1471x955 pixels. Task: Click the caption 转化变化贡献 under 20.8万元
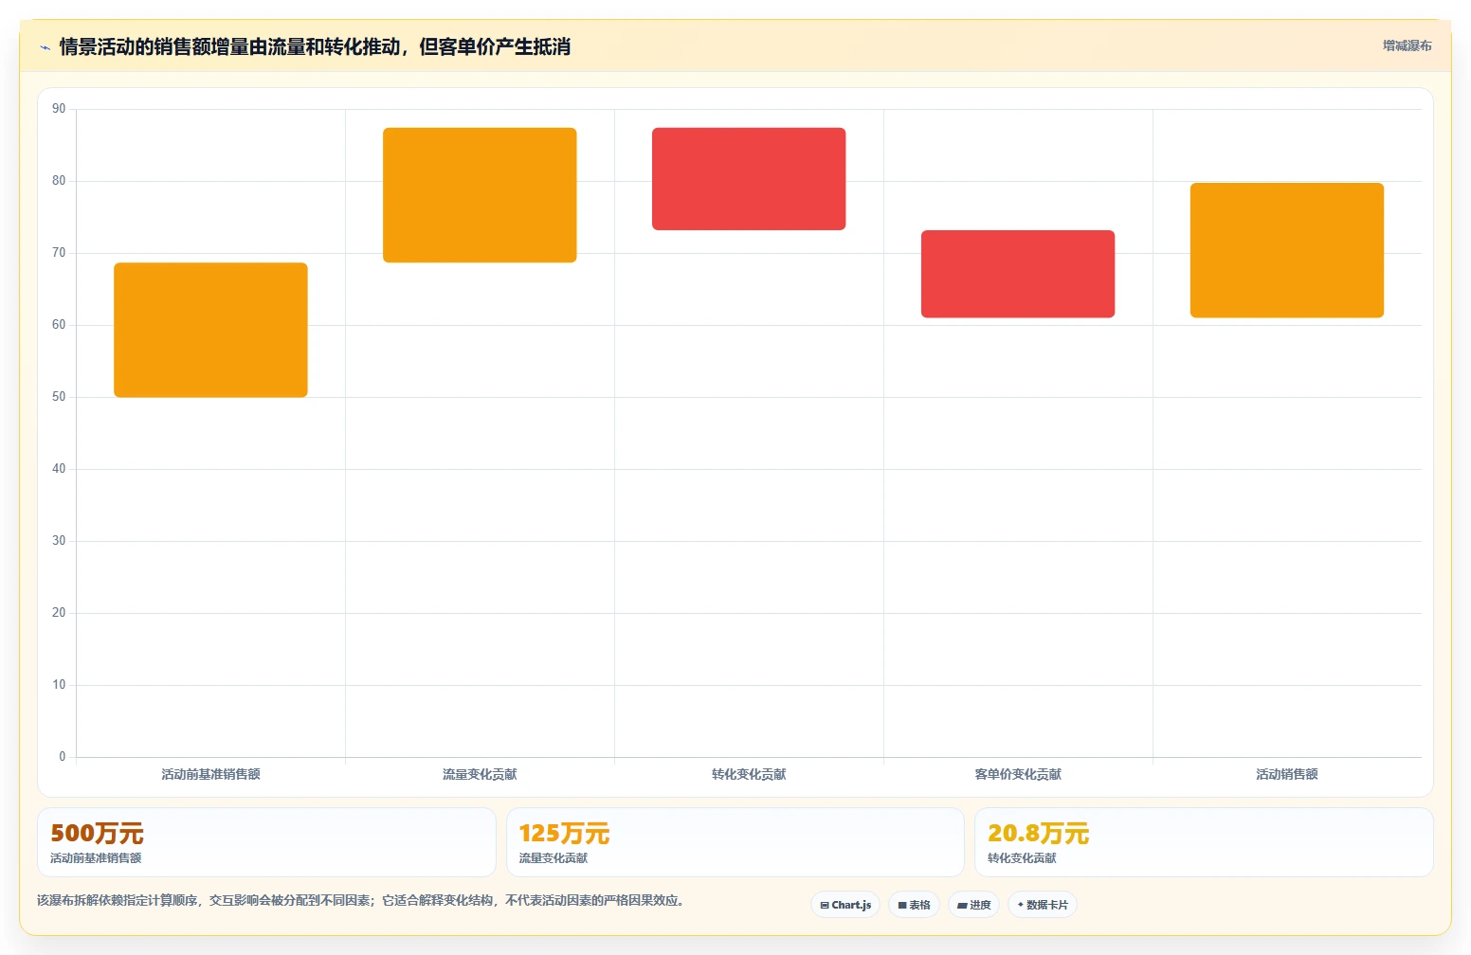1022,858
